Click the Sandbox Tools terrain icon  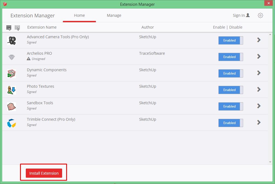click(x=12, y=106)
